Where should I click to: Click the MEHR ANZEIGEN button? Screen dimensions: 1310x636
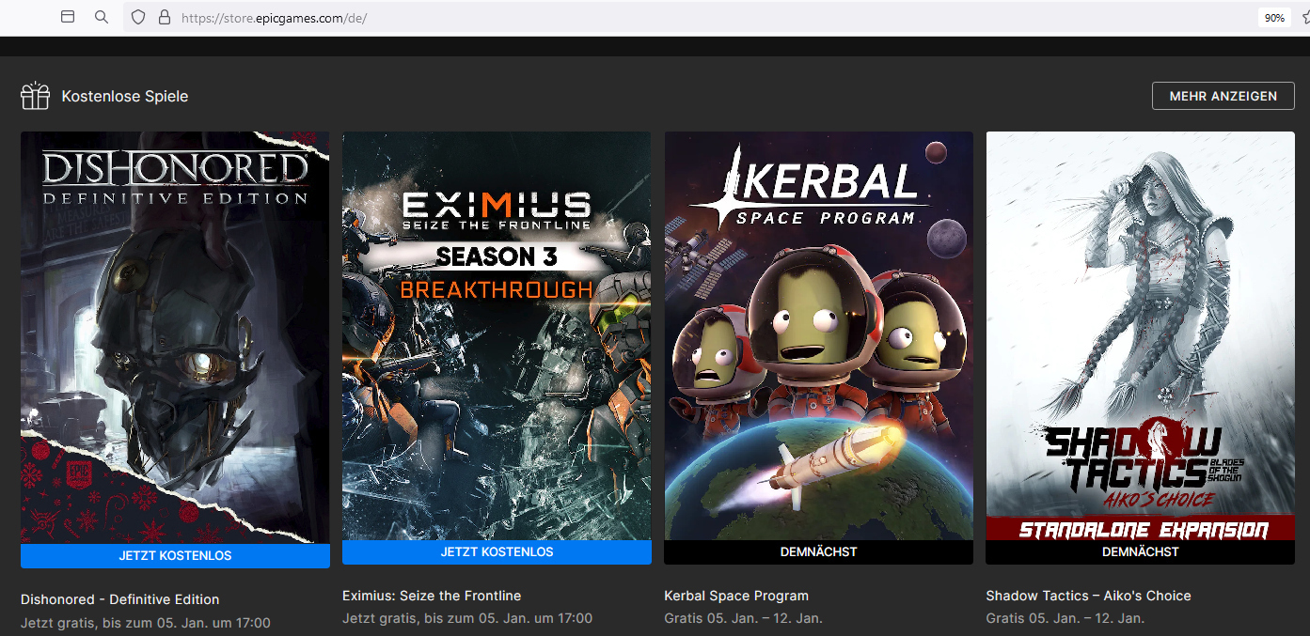point(1223,96)
